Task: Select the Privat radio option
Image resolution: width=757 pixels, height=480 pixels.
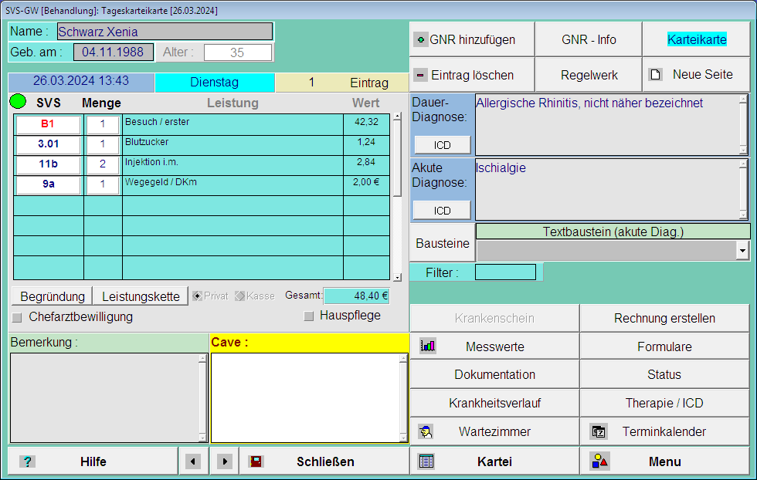Action: (x=197, y=296)
